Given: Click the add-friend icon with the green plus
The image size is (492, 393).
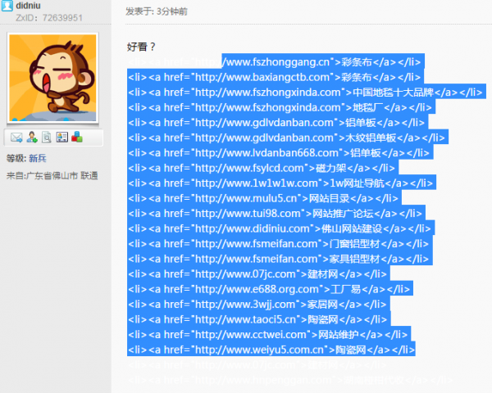Looking at the screenshot, I should (x=32, y=137).
